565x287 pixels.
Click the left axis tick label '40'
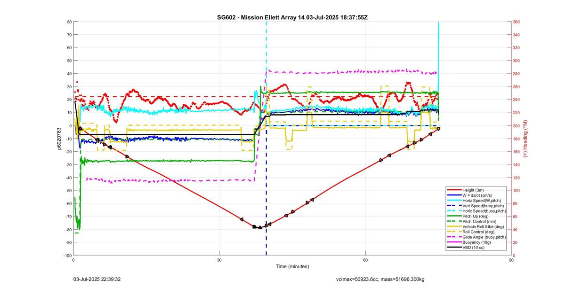coord(69,74)
